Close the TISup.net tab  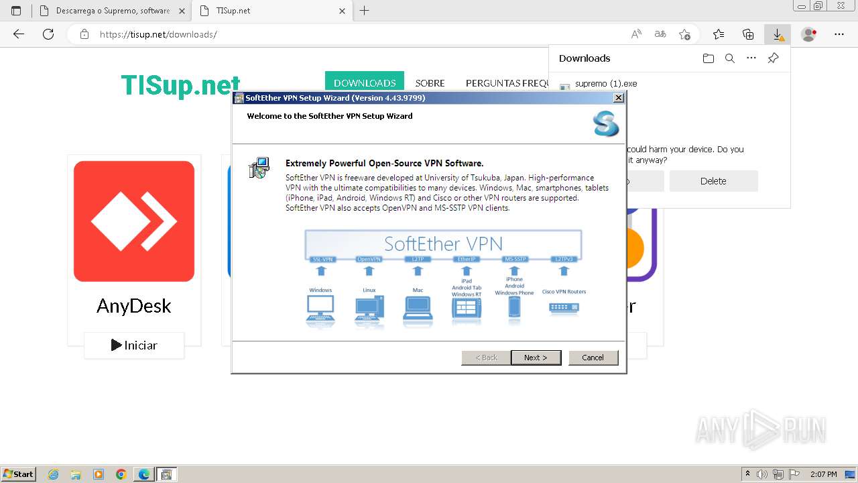point(343,11)
